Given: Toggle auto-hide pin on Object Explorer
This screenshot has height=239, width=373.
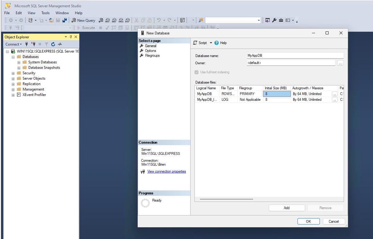Looking at the screenshot, I should [x=71, y=37].
